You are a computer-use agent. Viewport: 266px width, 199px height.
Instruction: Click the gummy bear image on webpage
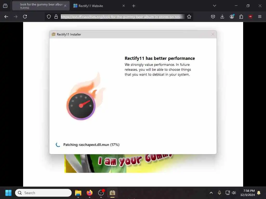coord(119,164)
